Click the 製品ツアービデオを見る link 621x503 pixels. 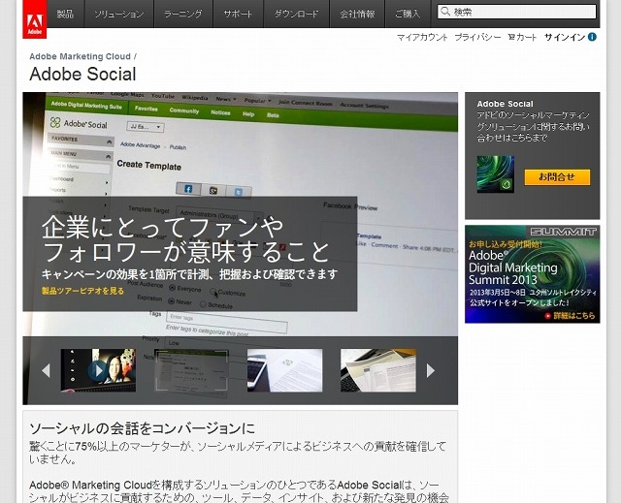tap(82, 291)
